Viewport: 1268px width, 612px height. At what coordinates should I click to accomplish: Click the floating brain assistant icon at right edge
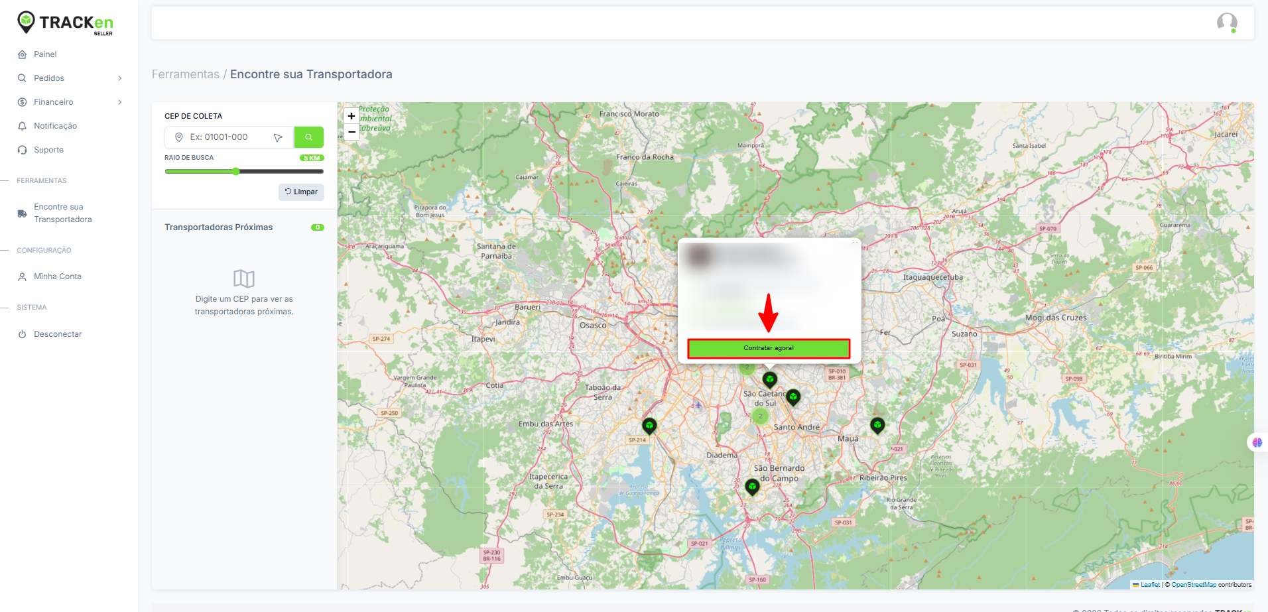pos(1257,442)
